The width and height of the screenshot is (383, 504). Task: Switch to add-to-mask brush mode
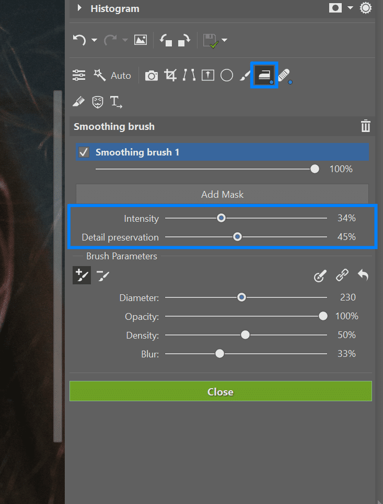click(x=82, y=275)
